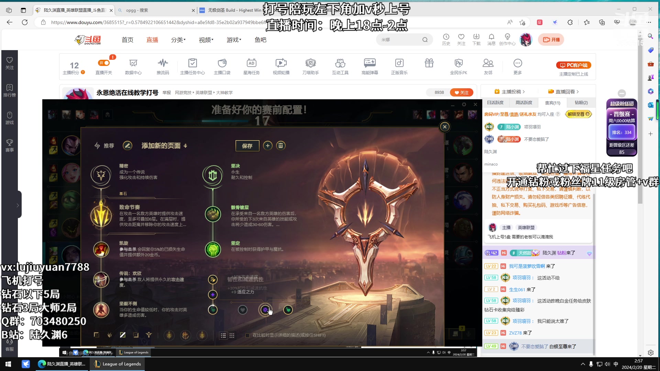Click the PC客户端 download button
This screenshot has height=371, width=660.
click(x=574, y=65)
